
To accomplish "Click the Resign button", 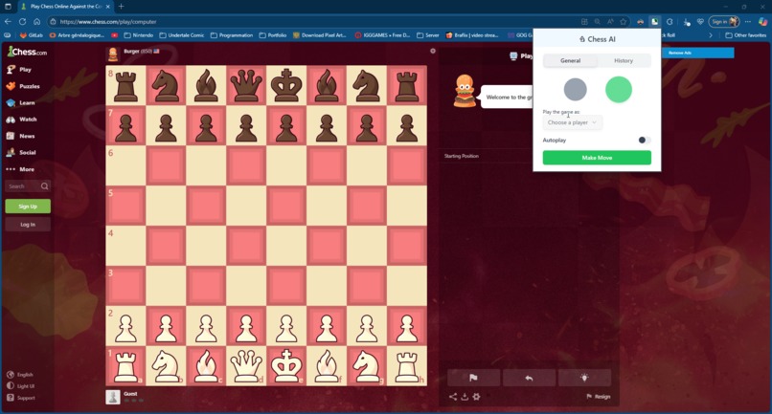I will point(599,396).
